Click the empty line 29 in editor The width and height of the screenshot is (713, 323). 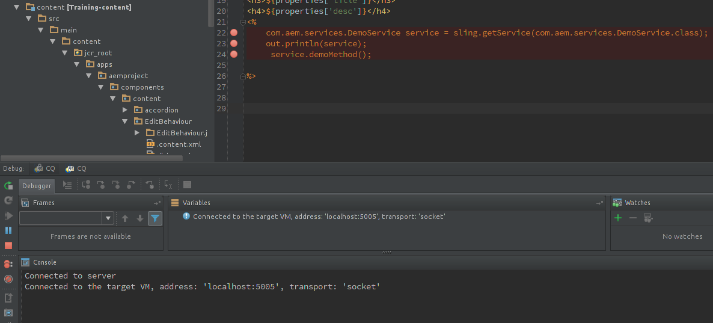click(x=479, y=108)
